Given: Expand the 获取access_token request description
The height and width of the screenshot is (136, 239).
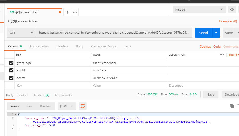Looking at the screenshot, I should click(9, 21).
